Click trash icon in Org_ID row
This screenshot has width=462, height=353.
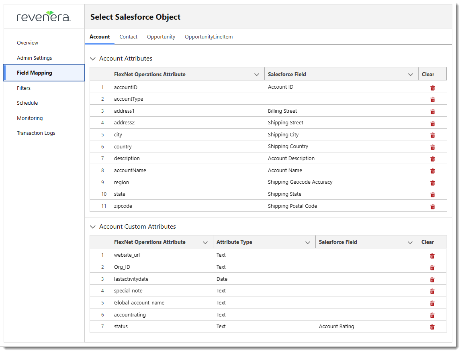432,268
